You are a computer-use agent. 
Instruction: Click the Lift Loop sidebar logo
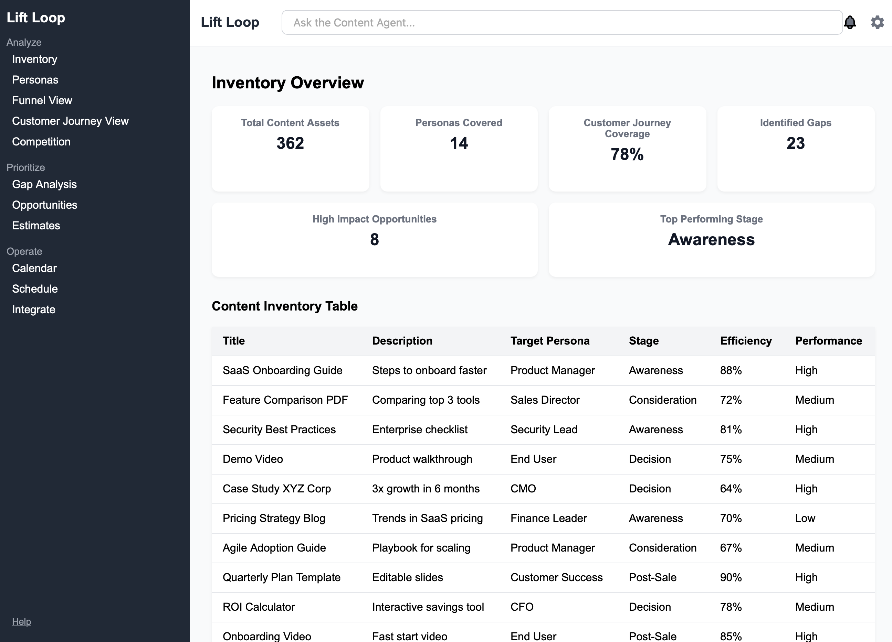[x=36, y=18]
